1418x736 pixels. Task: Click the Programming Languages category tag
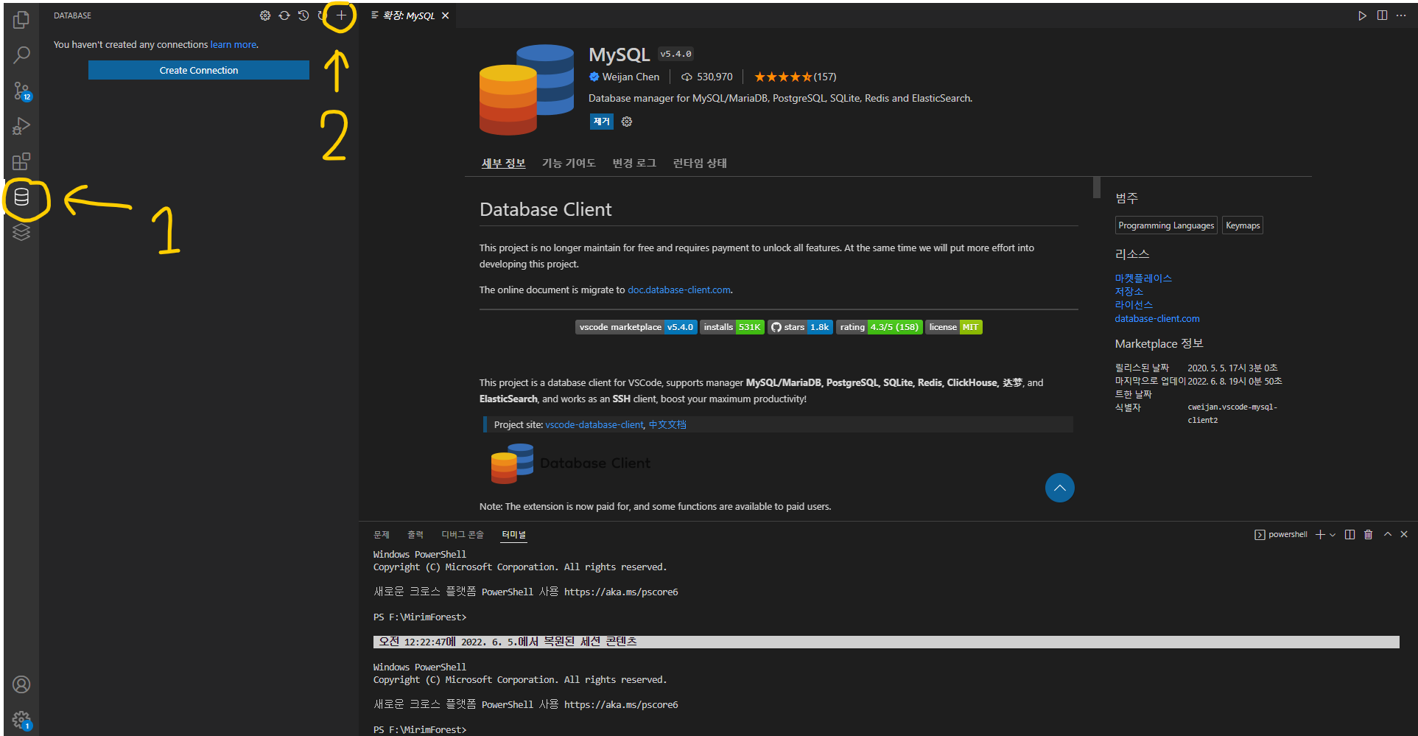pyautogui.click(x=1166, y=225)
